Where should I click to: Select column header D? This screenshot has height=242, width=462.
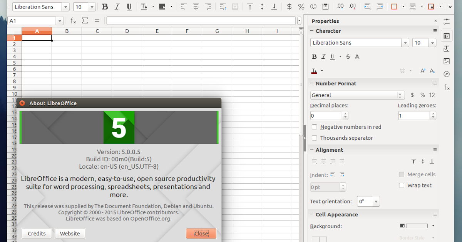(127, 31)
